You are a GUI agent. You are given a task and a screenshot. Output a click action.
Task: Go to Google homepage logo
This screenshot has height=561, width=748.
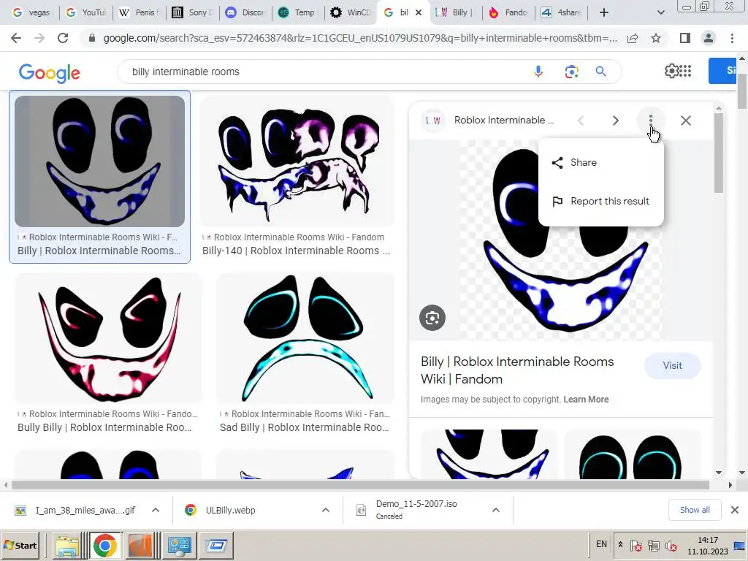point(50,72)
